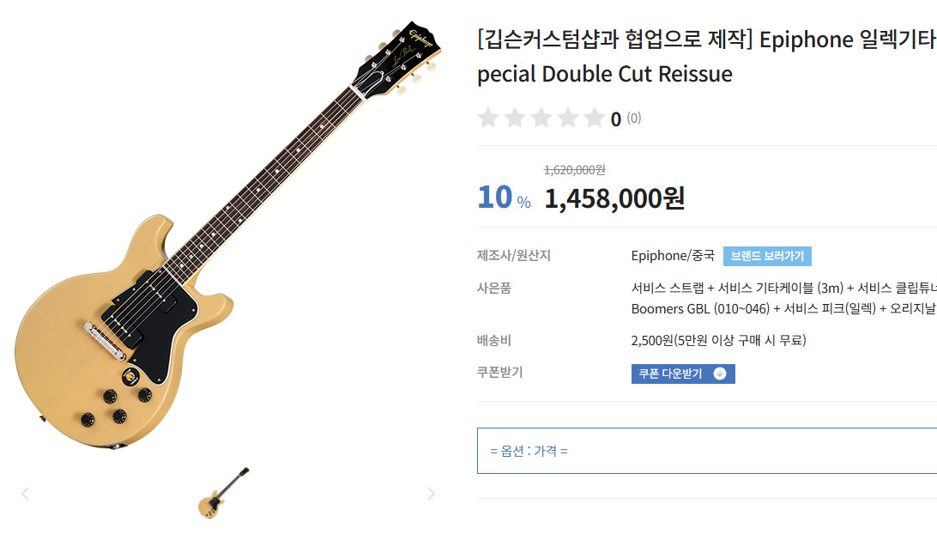Click the first rating star
Screen dimensions: 937x553
point(488,118)
